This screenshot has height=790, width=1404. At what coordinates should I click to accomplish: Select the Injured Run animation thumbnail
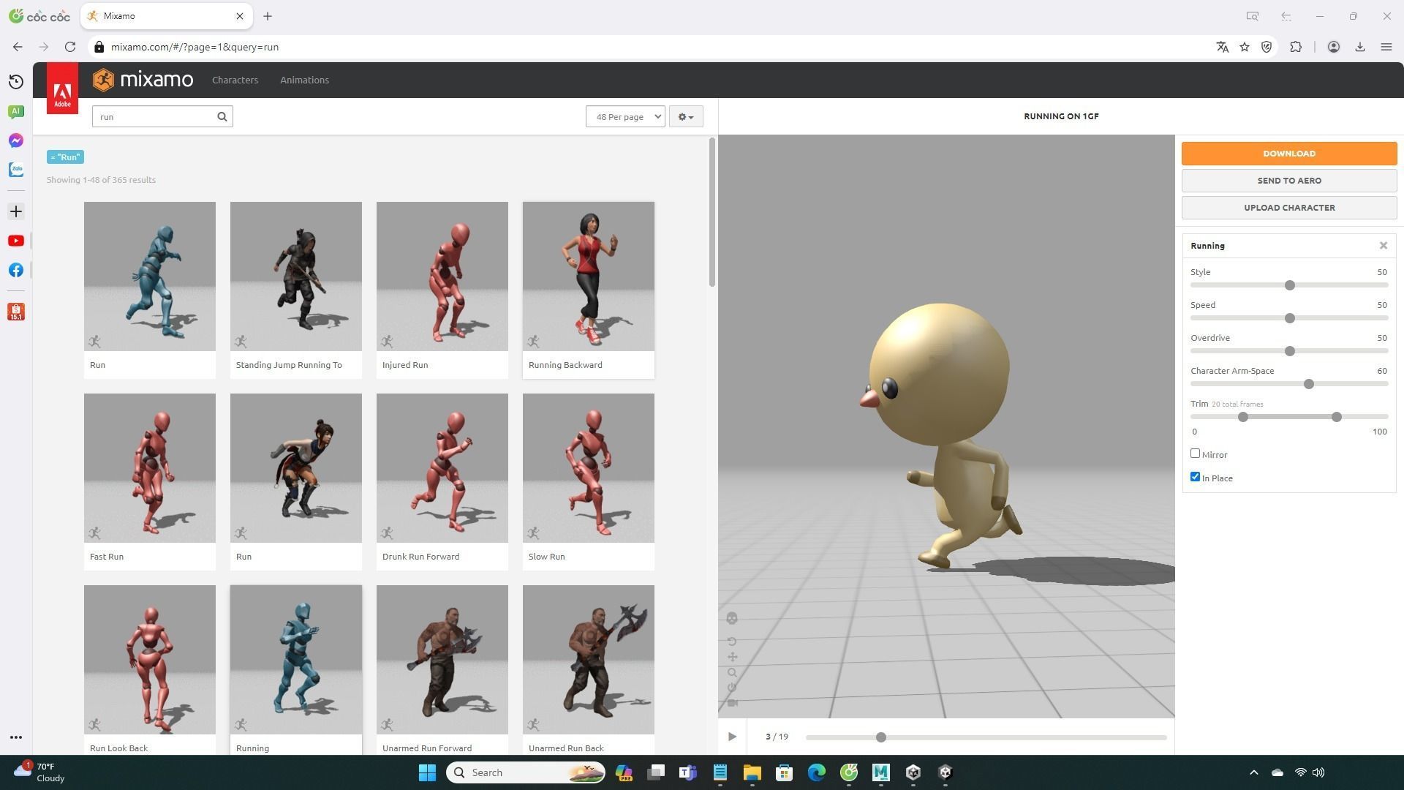click(442, 276)
